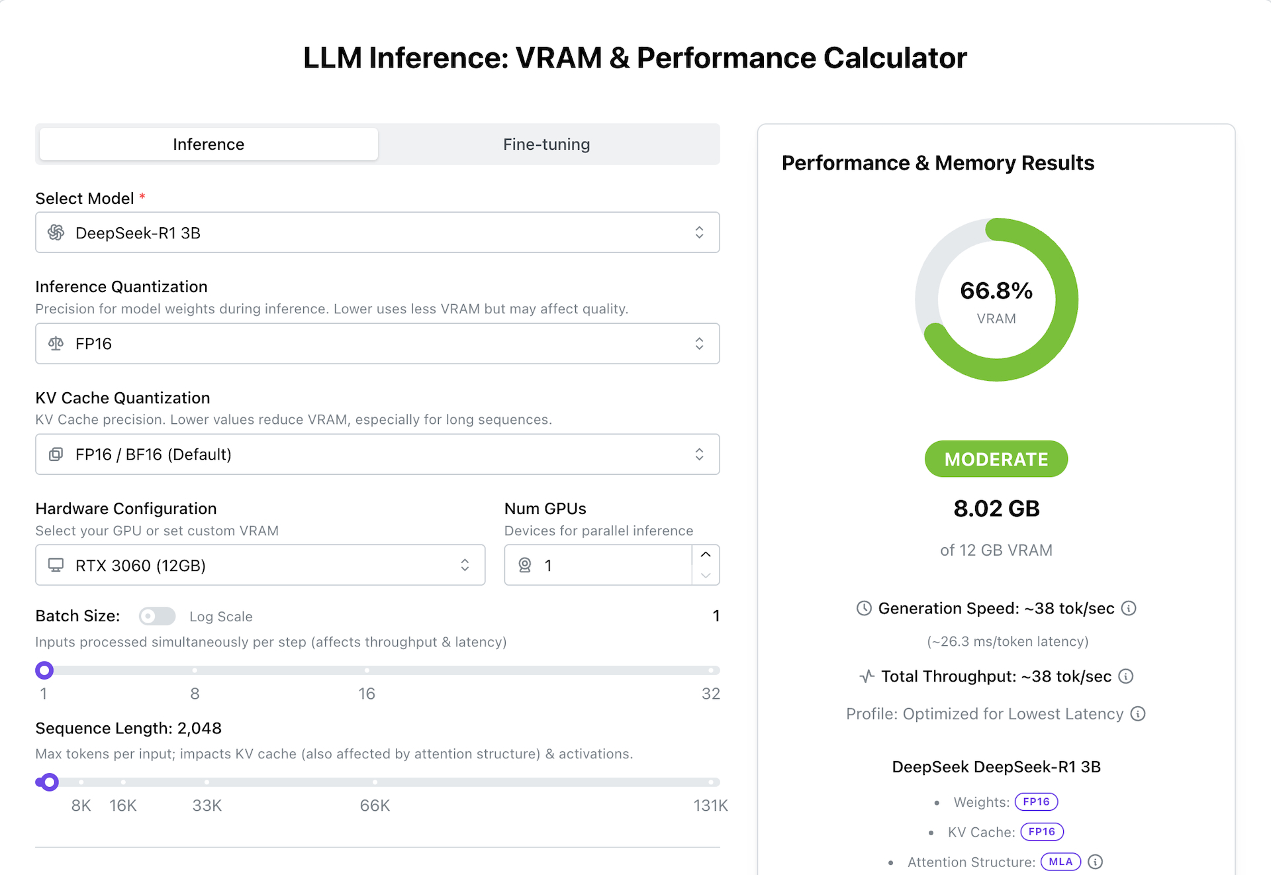The height and width of the screenshot is (875, 1271).
Task: Click the scales icon beside FP16 quantization
Action: click(x=56, y=344)
